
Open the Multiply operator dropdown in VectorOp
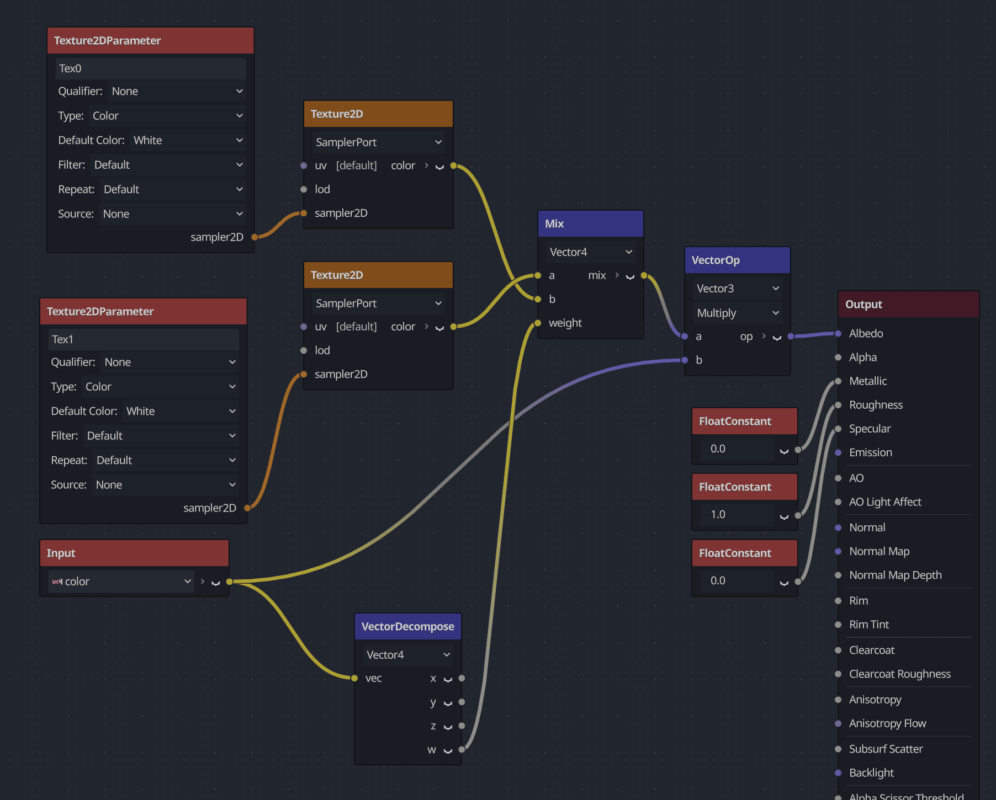tap(737, 313)
